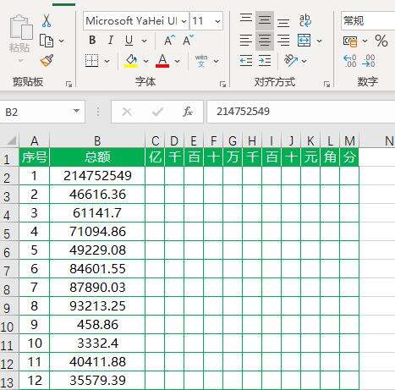Activate the Format Painter brush
This screenshot has height=390, width=395.
[x=47, y=60]
